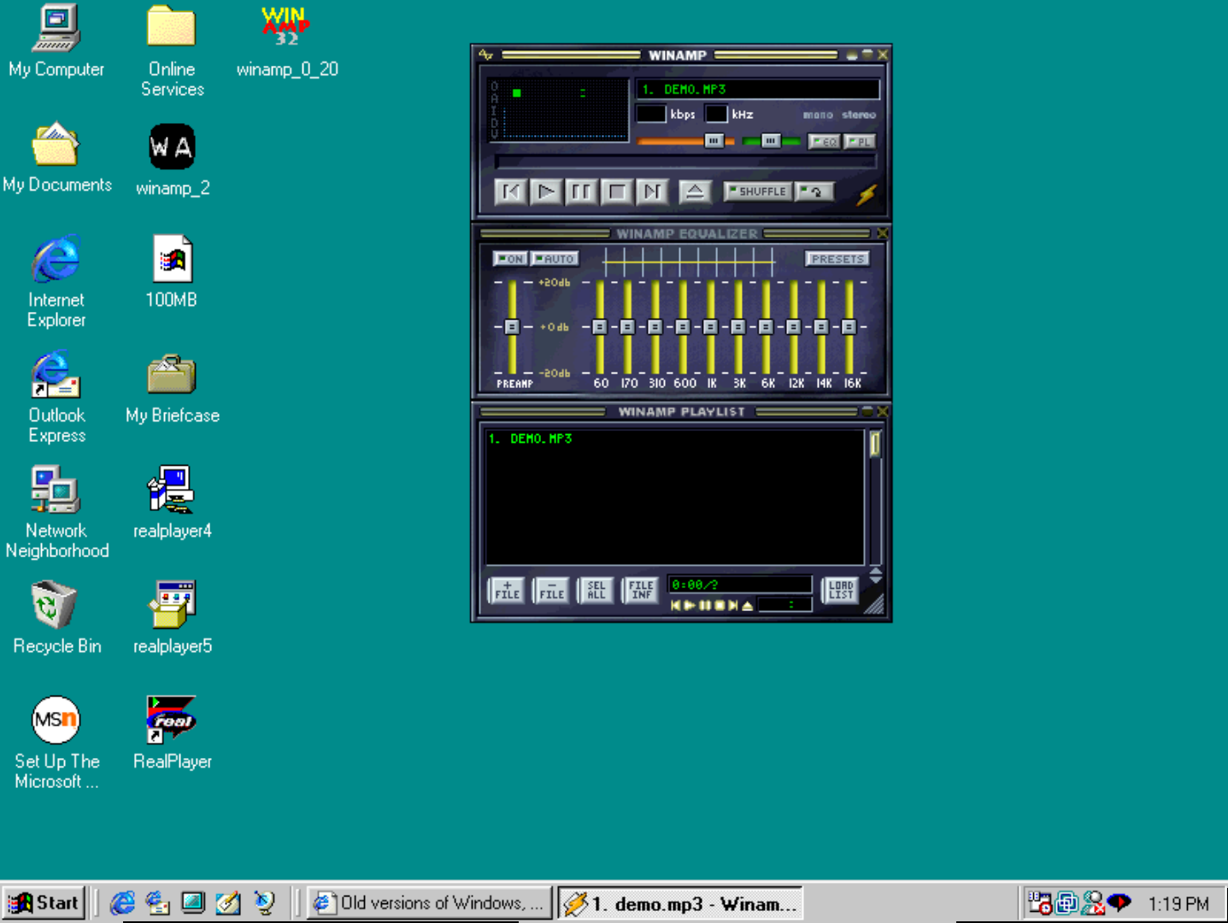1228x923 pixels.
Task: Enable equalizer AUTO mode
Action: [x=555, y=259]
